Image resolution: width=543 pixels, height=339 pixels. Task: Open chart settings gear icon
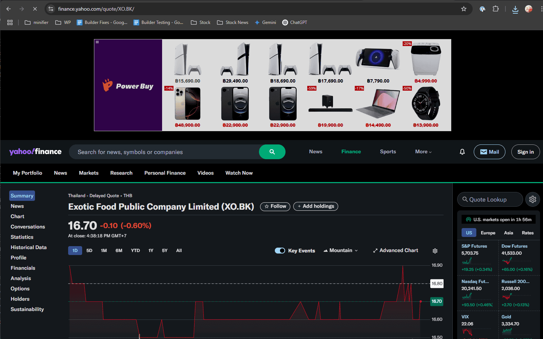(435, 251)
